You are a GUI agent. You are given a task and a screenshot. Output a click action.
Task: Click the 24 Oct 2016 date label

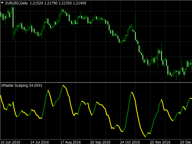[x=130, y=142]
